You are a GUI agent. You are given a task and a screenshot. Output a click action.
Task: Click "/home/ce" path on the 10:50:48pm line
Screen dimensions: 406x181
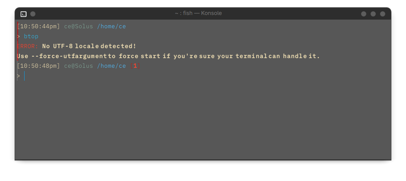(111, 66)
